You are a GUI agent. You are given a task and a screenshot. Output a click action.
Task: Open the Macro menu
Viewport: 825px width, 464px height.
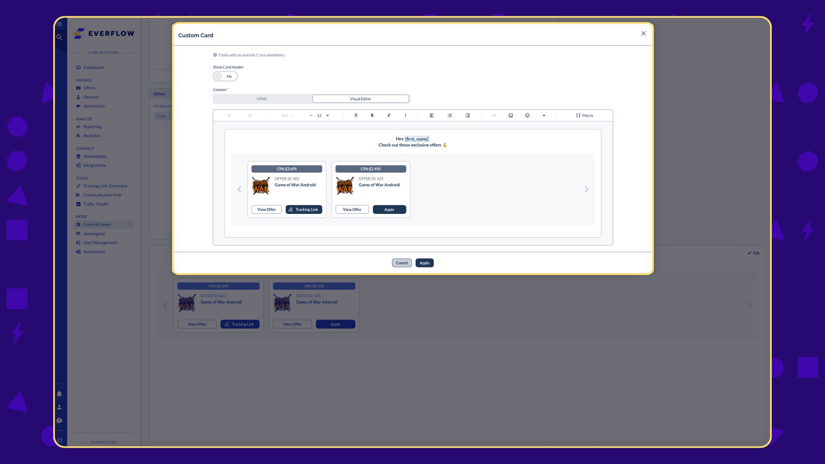(584, 116)
